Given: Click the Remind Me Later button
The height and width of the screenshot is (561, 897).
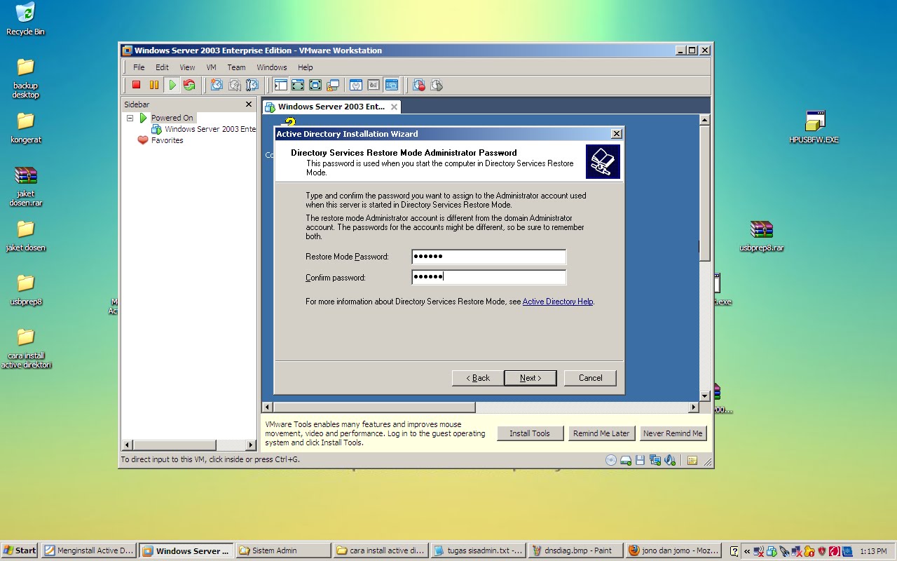Looking at the screenshot, I should coord(601,433).
